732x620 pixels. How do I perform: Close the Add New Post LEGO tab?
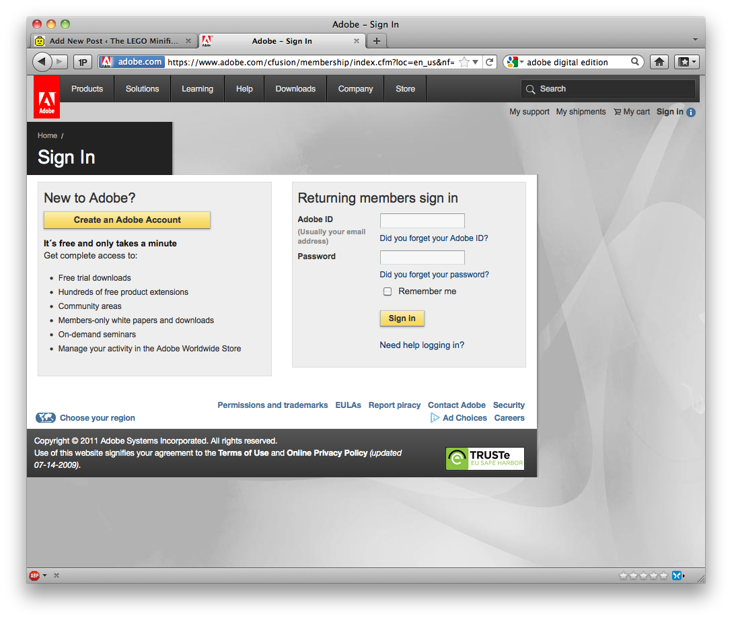click(x=188, y=41)
